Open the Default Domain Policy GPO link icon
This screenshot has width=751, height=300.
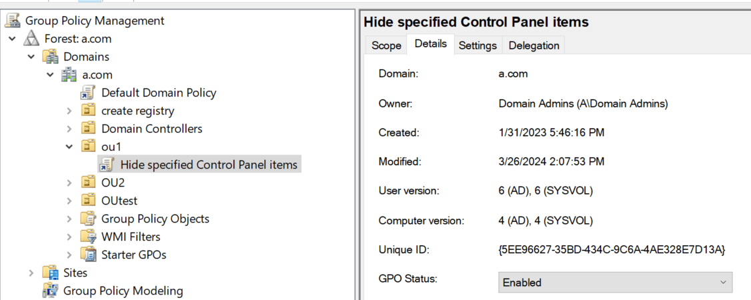coord(89,93)
